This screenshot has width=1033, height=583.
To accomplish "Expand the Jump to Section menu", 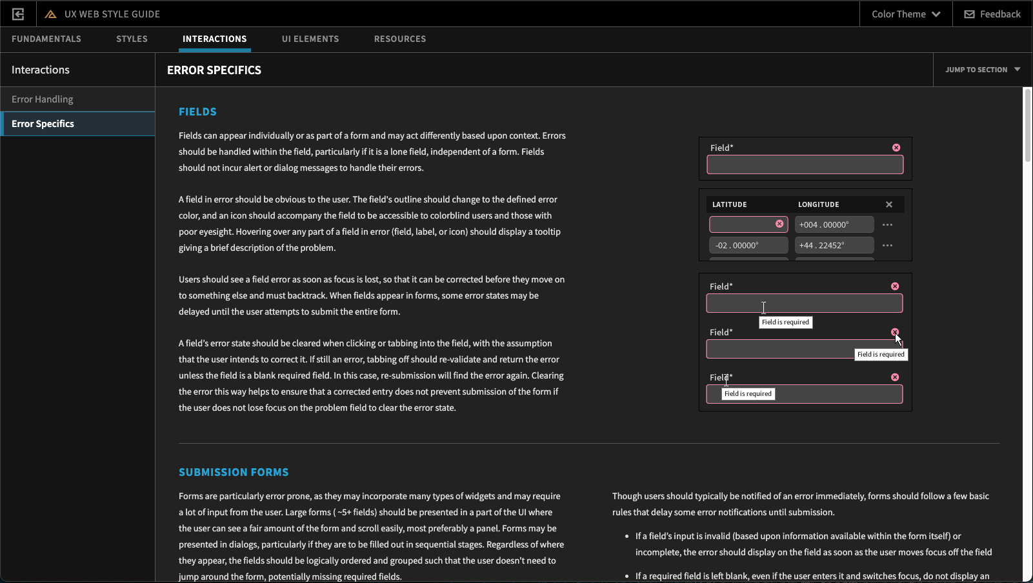I will [x=982, y=70].
